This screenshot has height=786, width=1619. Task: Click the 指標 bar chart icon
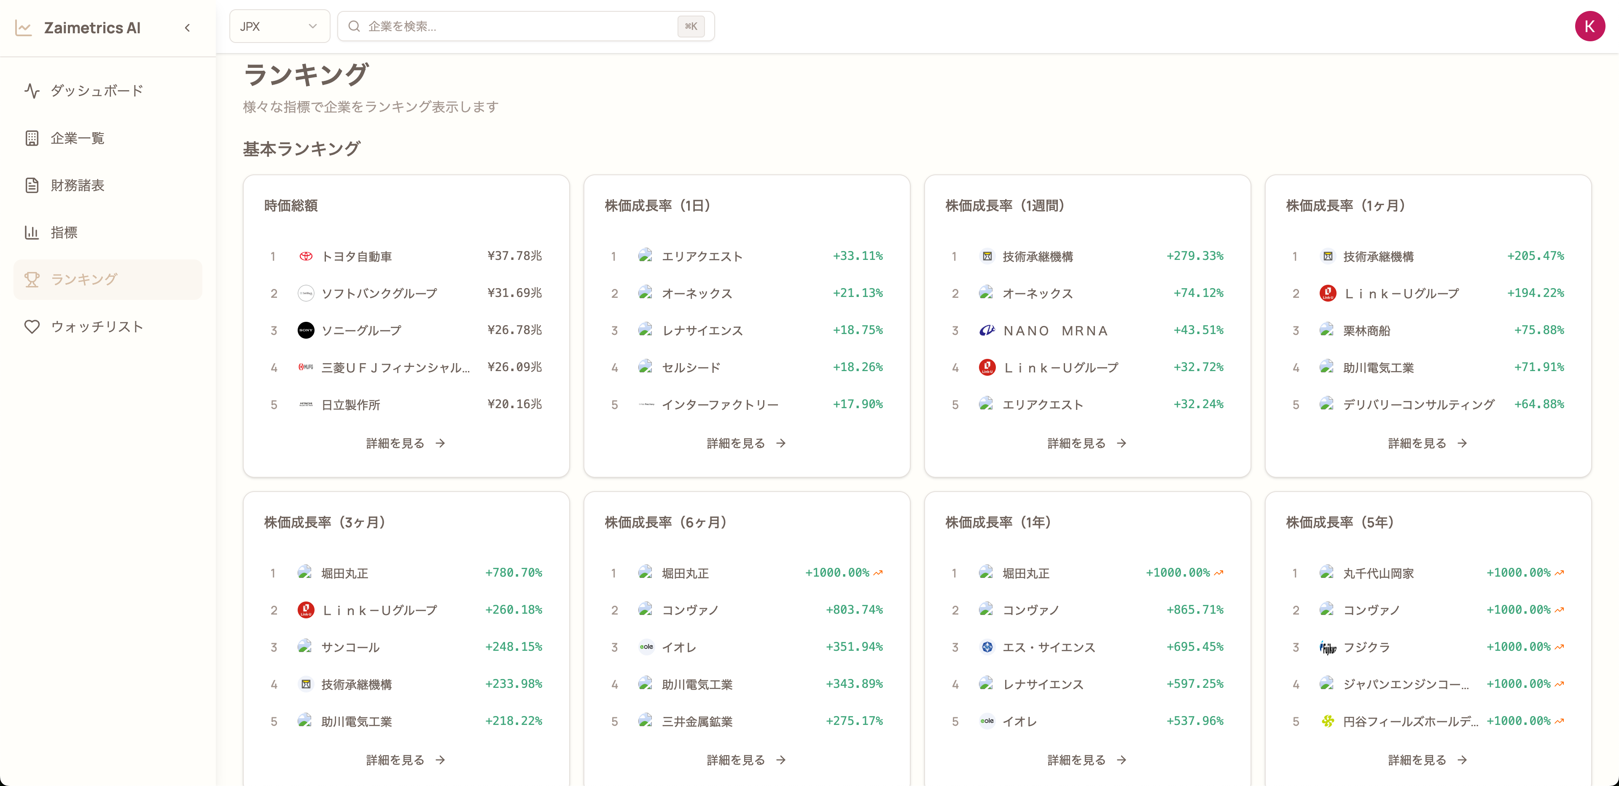tap(32, 232)
